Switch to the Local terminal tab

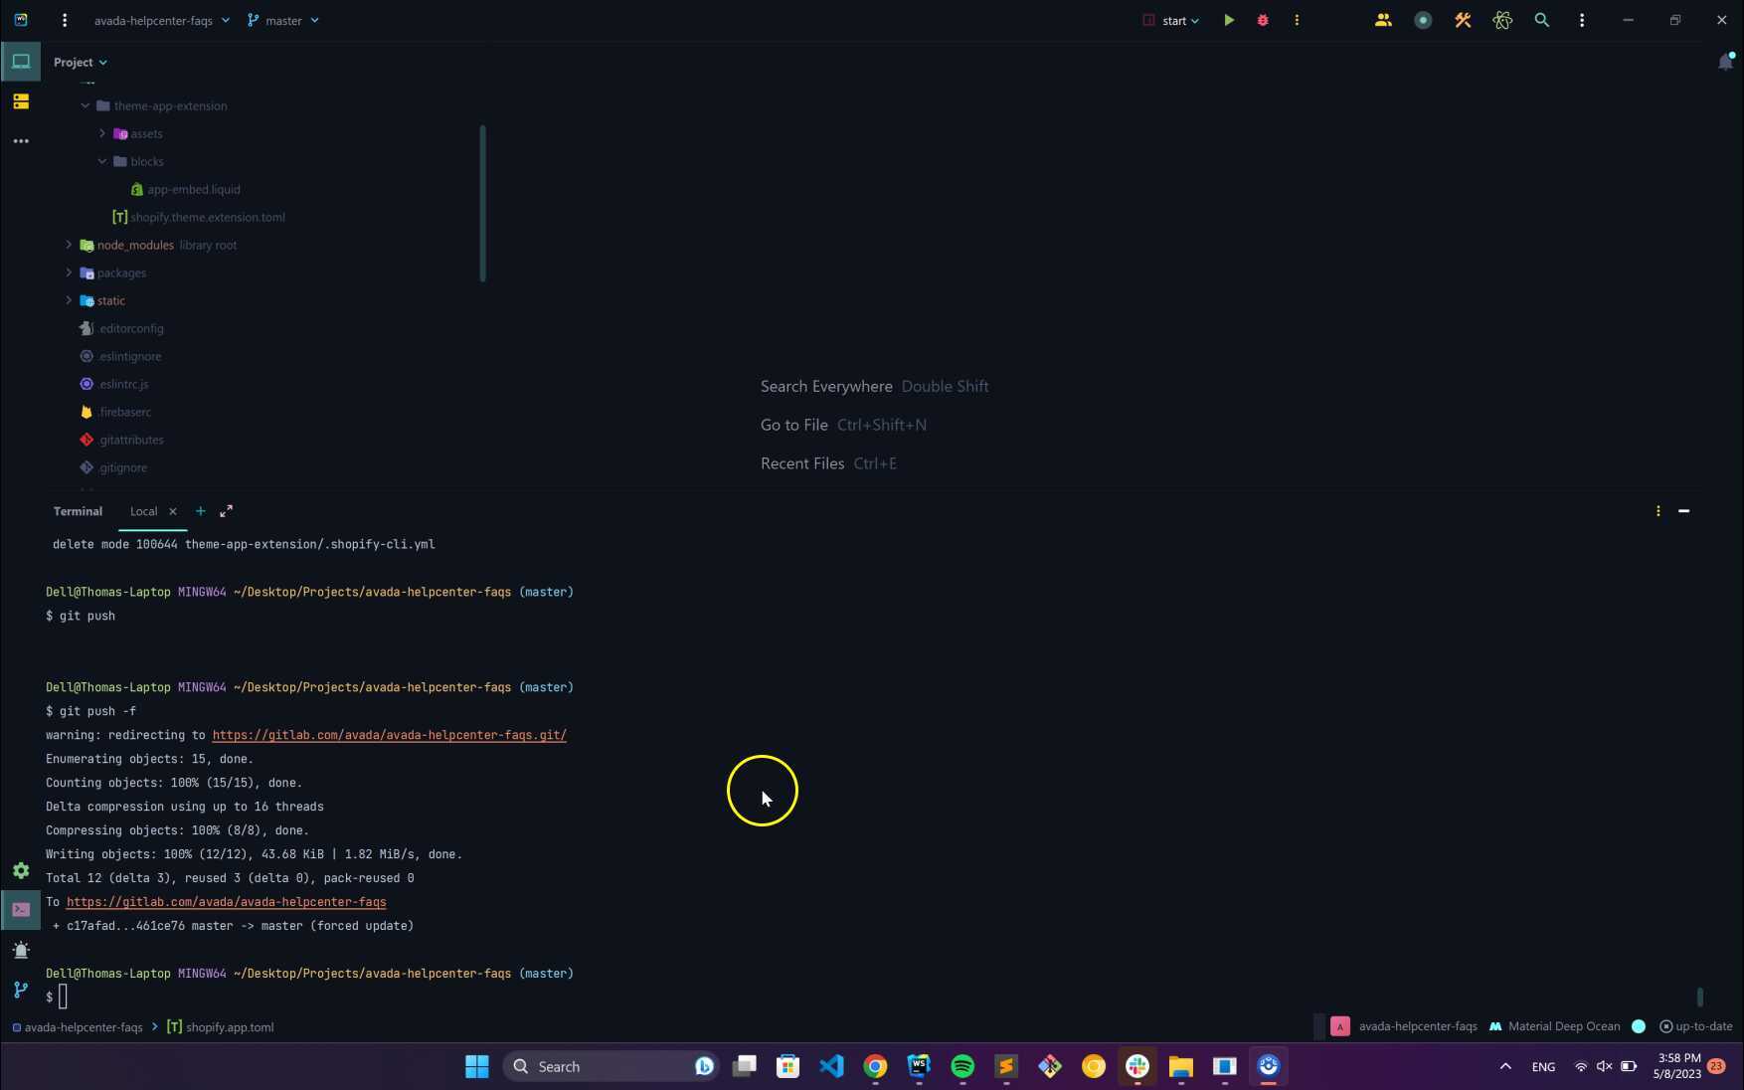click(x=143, y=511)
